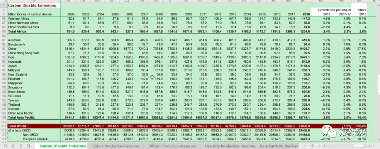Select Non-OECD 2018 value 21485.8

pos(304,135)
